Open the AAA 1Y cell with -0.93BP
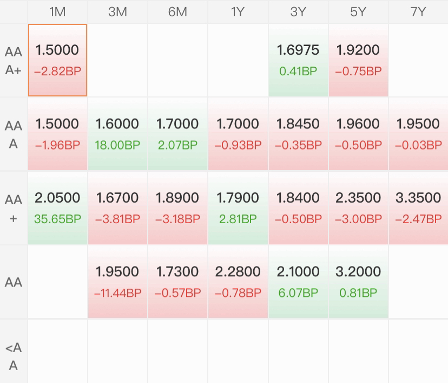448x383 pixels. (x=238, y=134)
